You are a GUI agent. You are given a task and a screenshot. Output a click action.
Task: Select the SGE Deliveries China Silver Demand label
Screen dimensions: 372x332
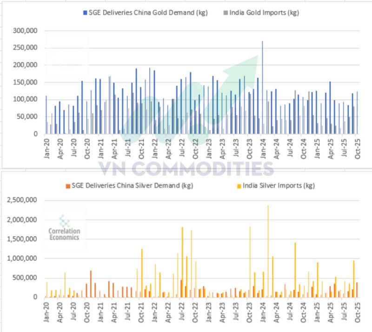[x=132, y=186]
